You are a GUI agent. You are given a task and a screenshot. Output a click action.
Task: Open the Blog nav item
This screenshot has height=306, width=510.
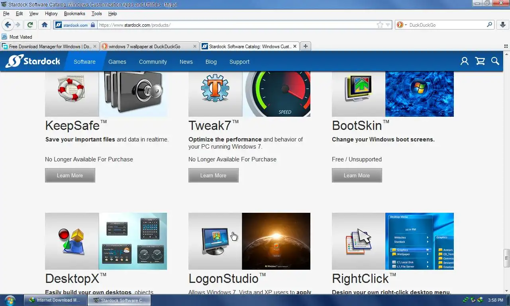[211, 62]
